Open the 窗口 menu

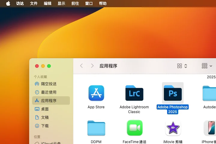tap(89, 3)
